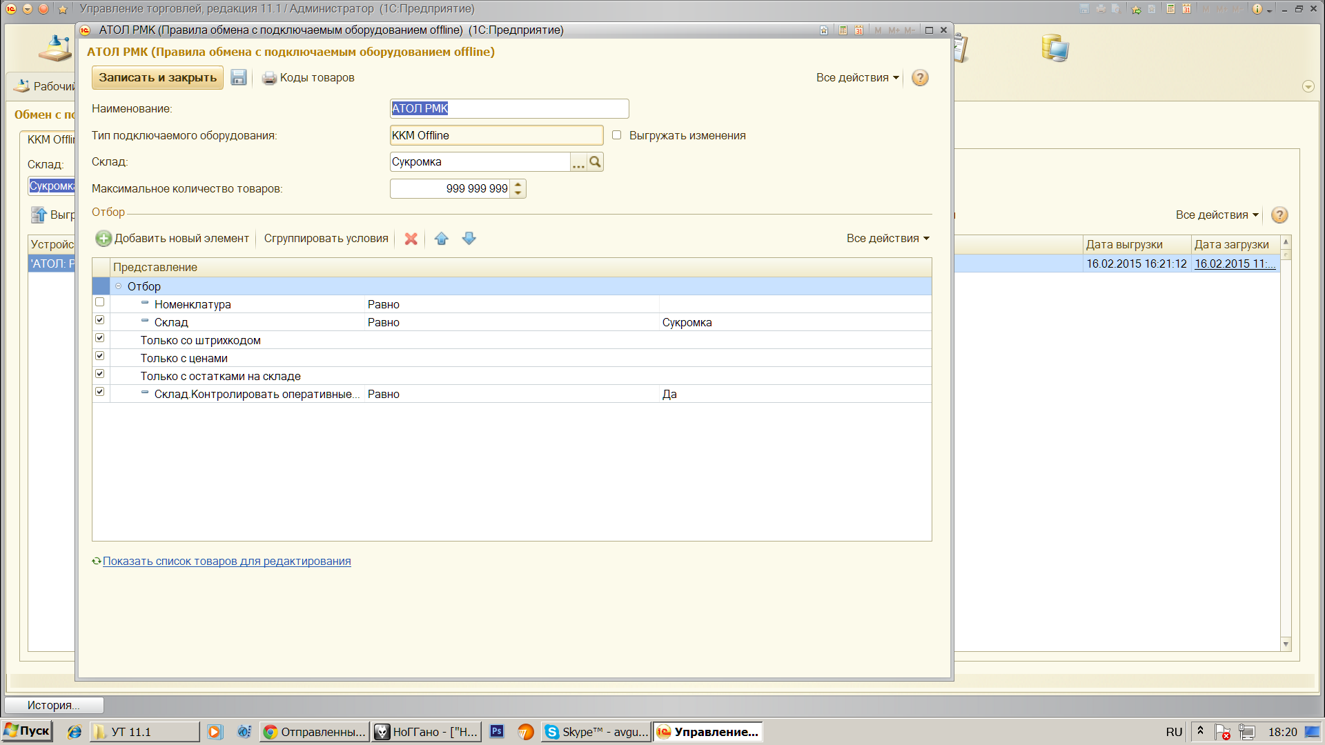
Task: Increase Максимальное количество товаров with the stepper up arrow
Action: pos(518,184)
